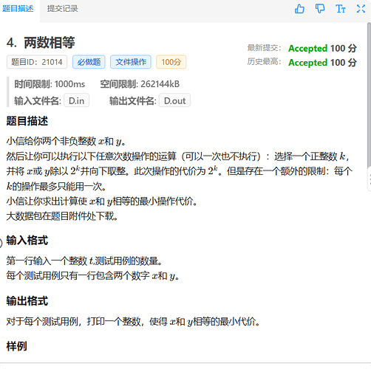The image size is (371, 369).
Task: Click the 最新提交 Accepted 100 分 result
Action: [322, 48]
